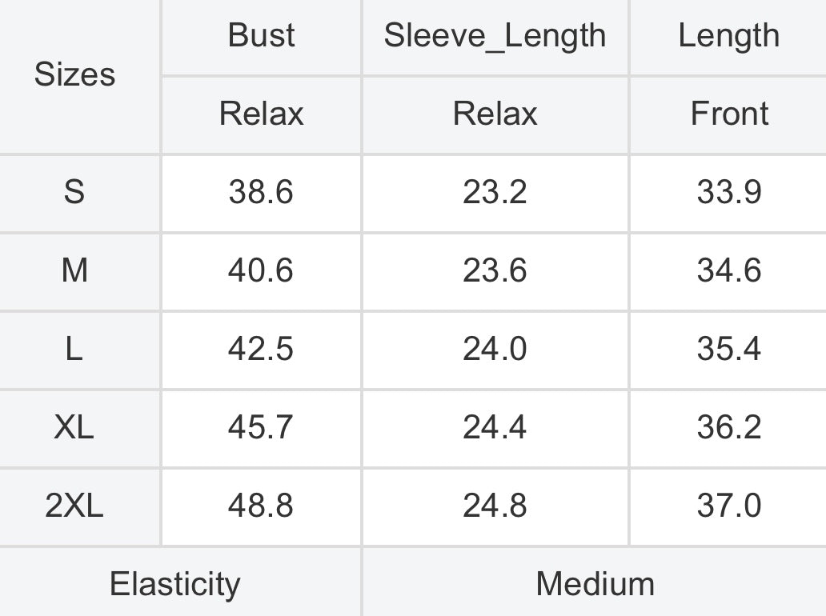826x616 pixels.
Task: Click bust value 38.6 for size S
Action: coord(261,192)
